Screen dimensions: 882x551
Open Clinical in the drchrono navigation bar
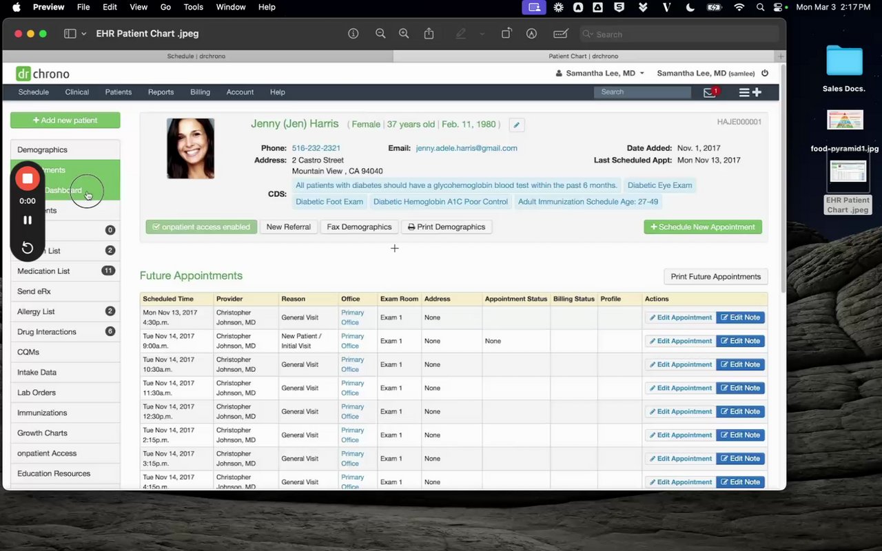pyautogui.click(x=77, y=92)
